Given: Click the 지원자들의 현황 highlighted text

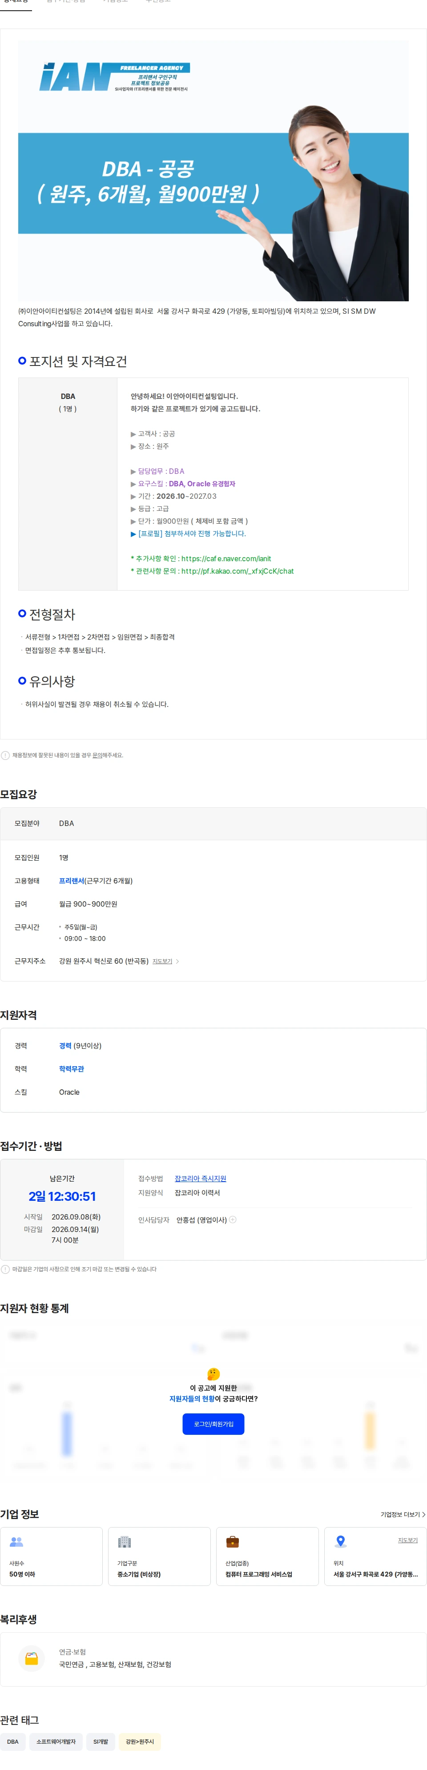Looking at the screenshot, I should (x=192, y=1399).
